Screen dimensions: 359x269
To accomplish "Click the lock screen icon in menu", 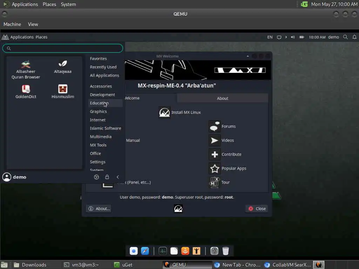I will point(107,177).
